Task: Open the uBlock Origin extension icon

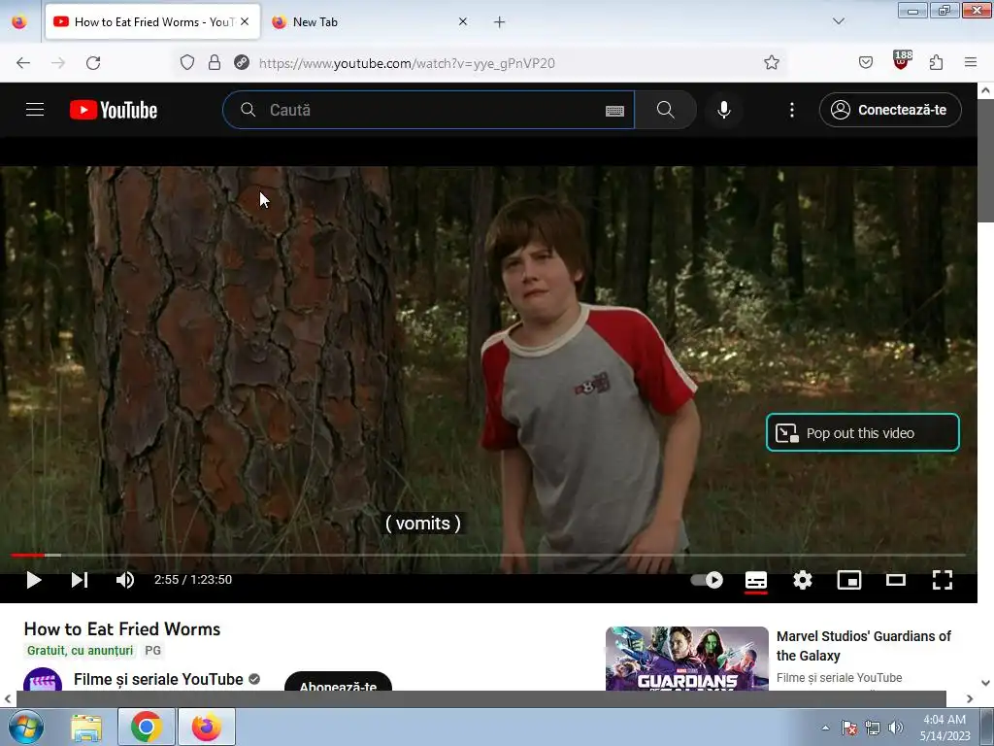Action: click(x=901, y=61)
